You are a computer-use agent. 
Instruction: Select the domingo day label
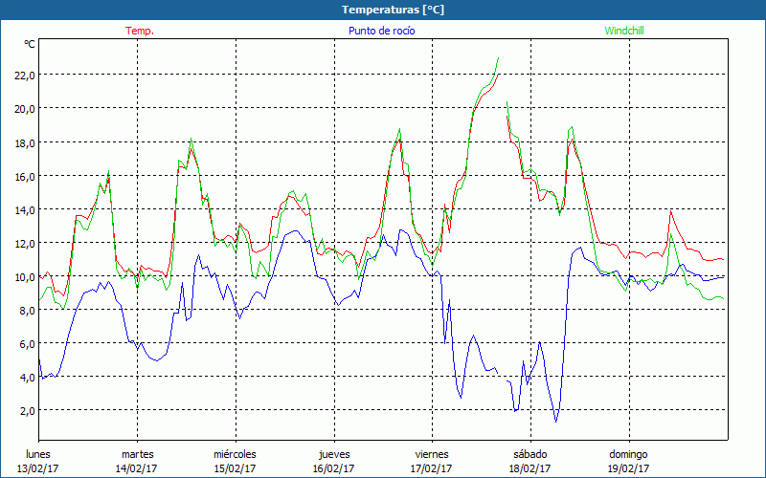pos(628,453)
